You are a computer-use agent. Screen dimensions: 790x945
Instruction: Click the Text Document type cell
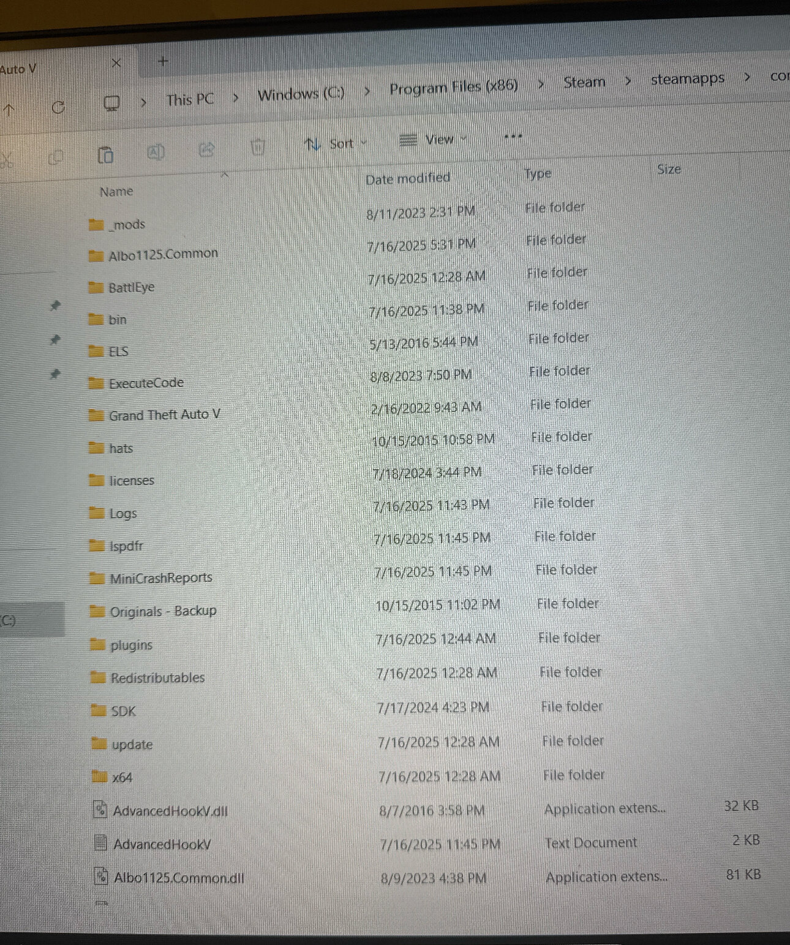pos(591,843)
